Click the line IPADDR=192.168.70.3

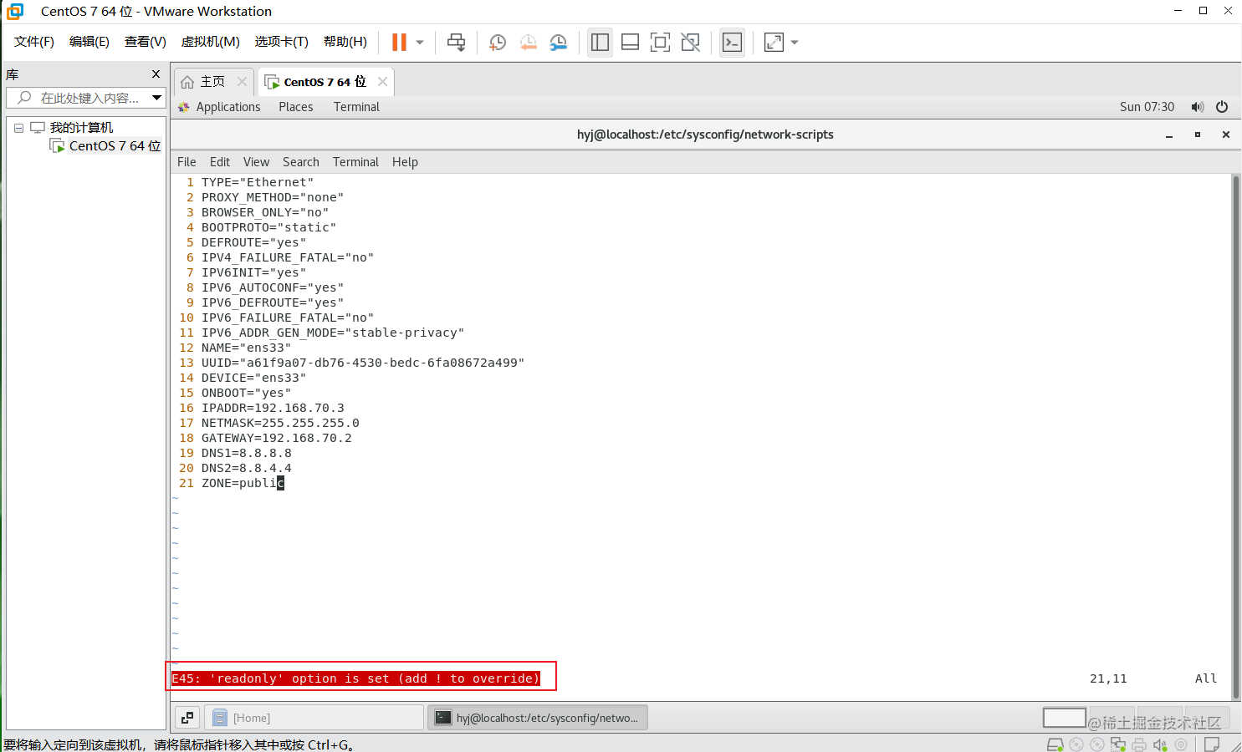click(273, 408)
